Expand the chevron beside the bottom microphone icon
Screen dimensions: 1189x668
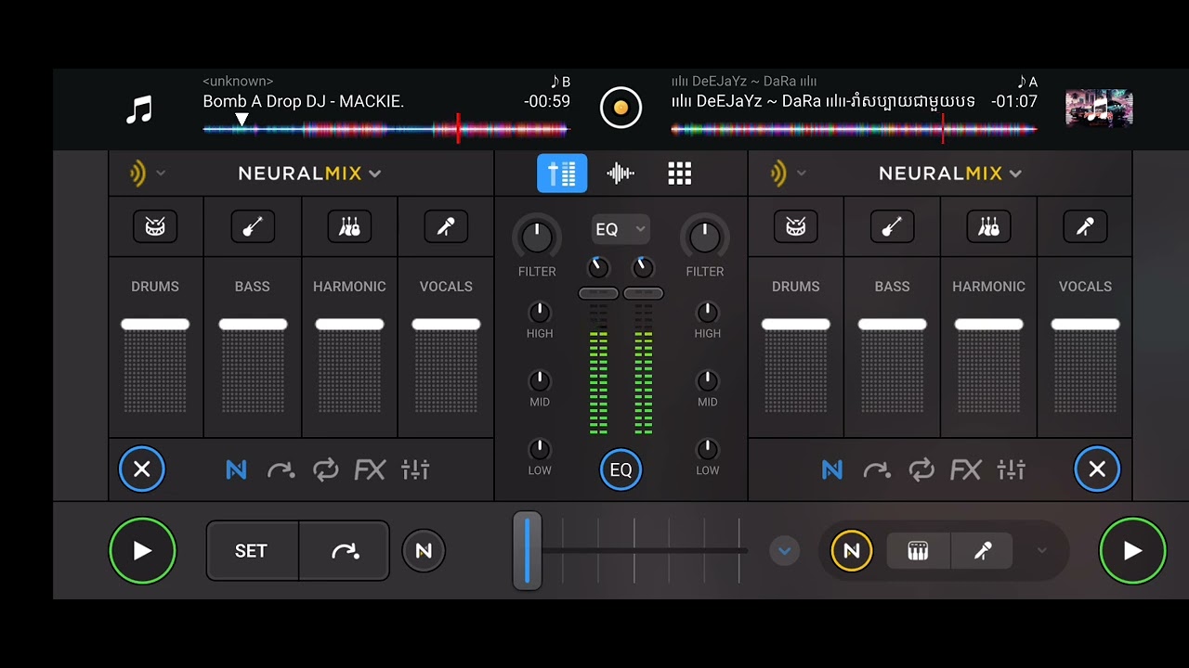coord(1041,551)
